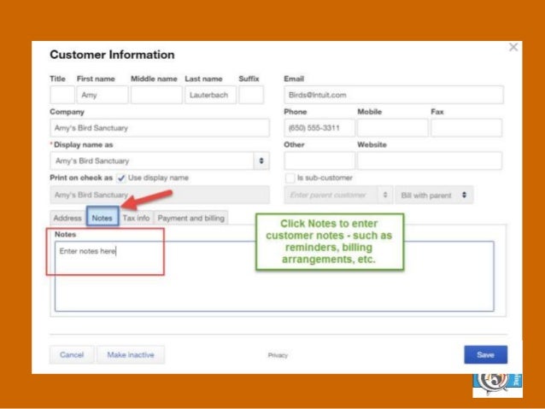Screen dimensions: 545x409
Task: Click the Cancel button
Action: tap(72, 355)
